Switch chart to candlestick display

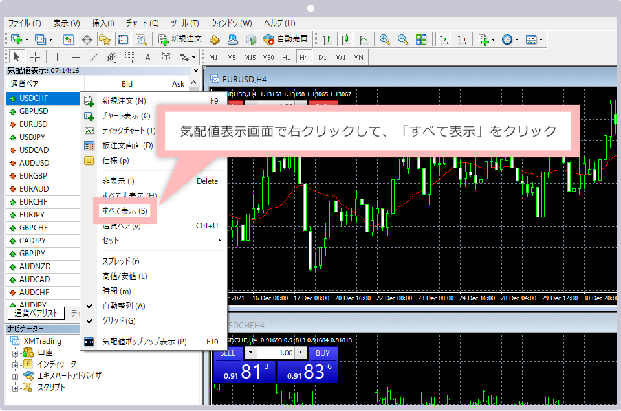click(345, 39)
